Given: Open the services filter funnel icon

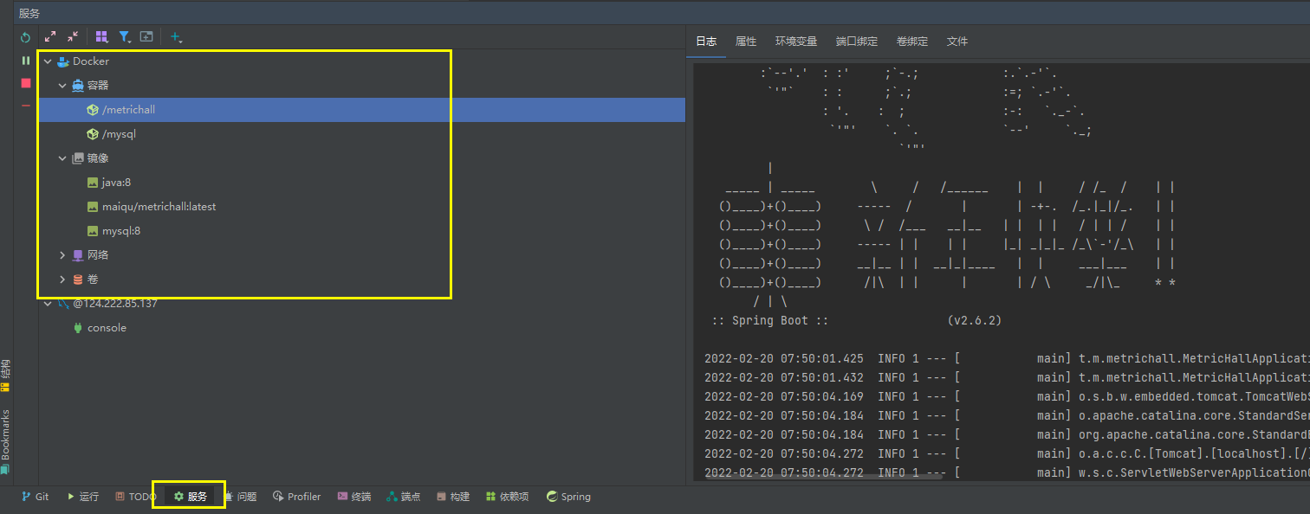Looking at the screenshot, I should [125, 37].
